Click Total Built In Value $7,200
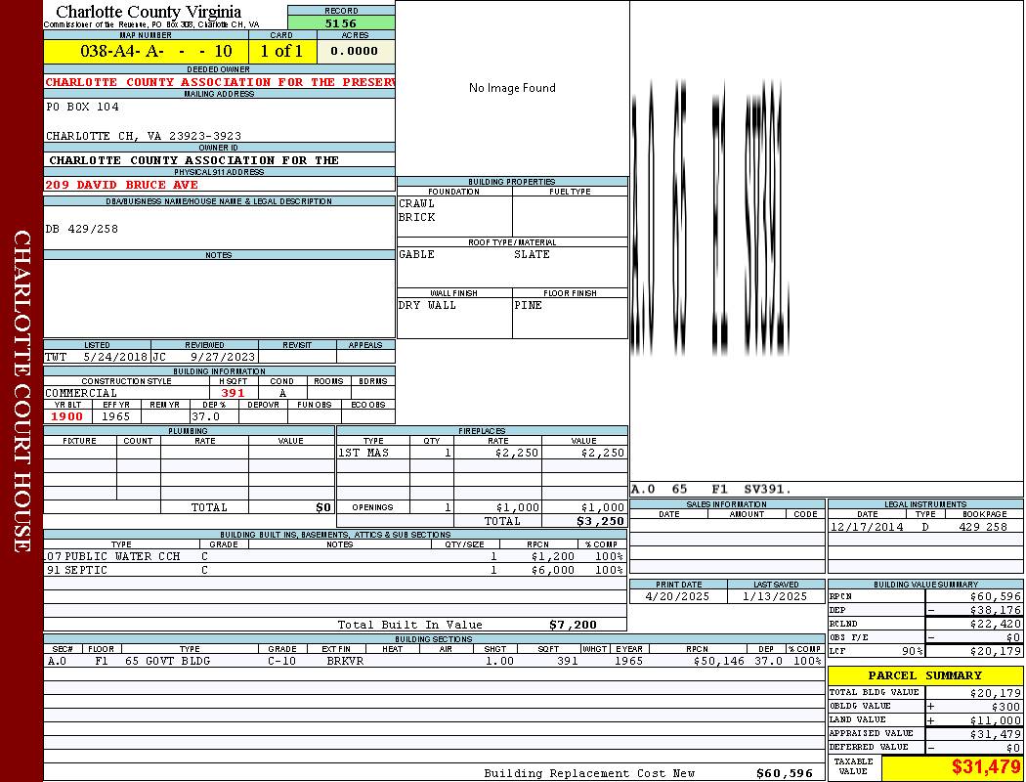This screenshot has height=782, width=1026. (x=573, y=625)
